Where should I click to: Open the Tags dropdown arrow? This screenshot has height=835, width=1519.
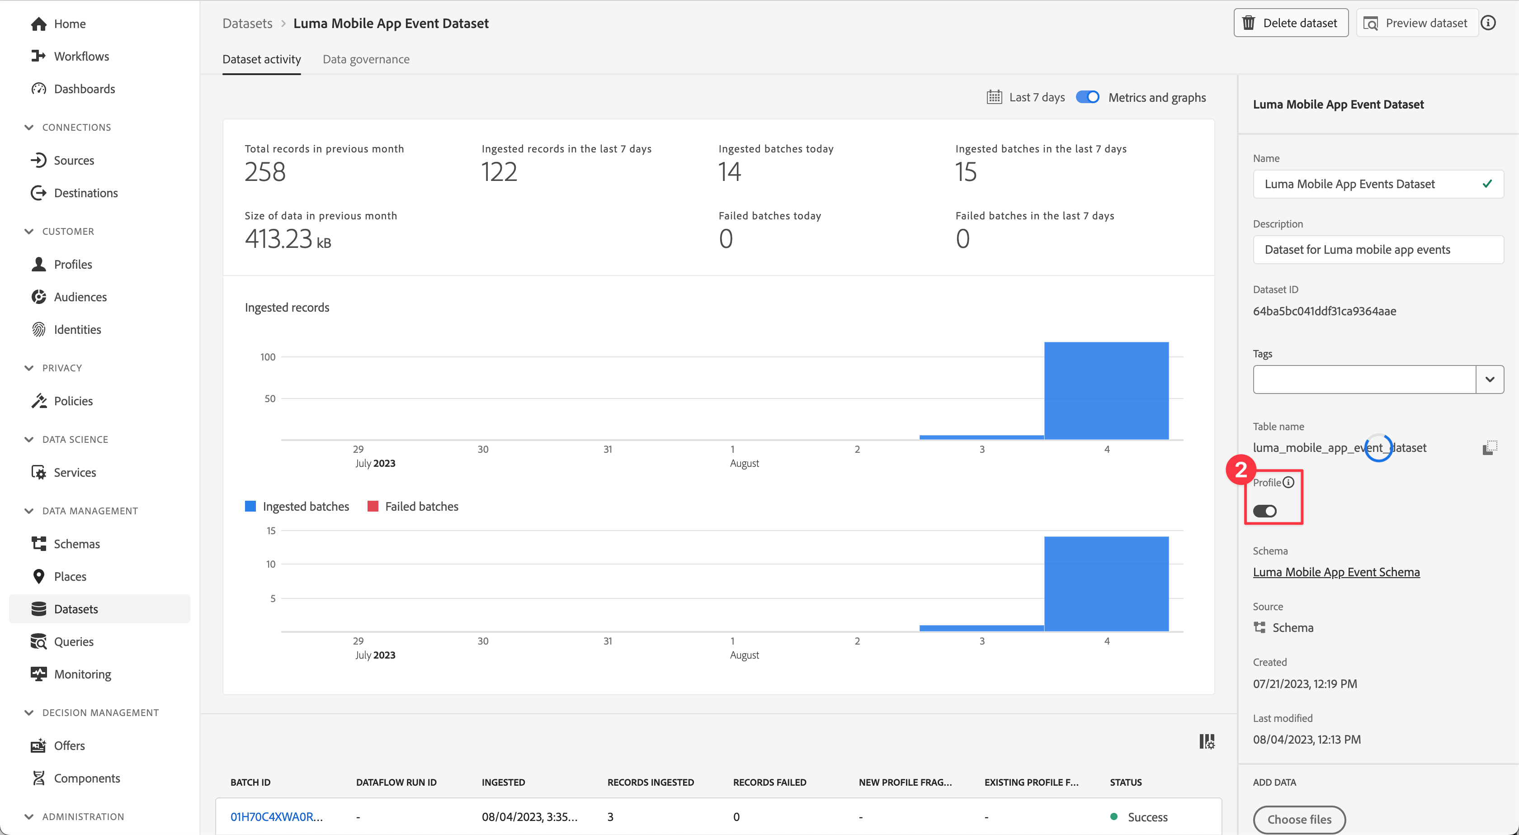click(1490, 380)
